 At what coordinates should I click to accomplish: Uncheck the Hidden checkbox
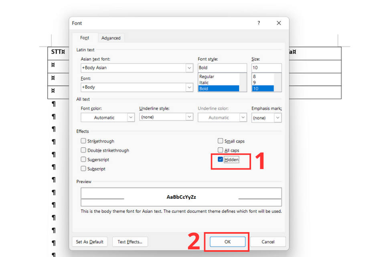point(220,159)
